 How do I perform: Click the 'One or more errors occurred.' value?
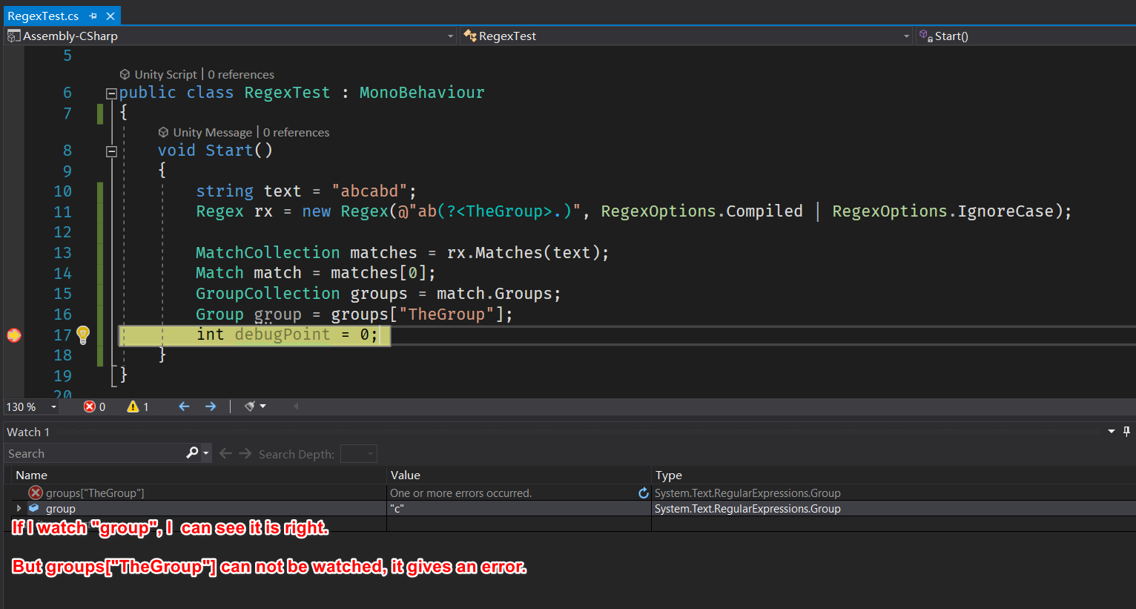click(460, 493)
